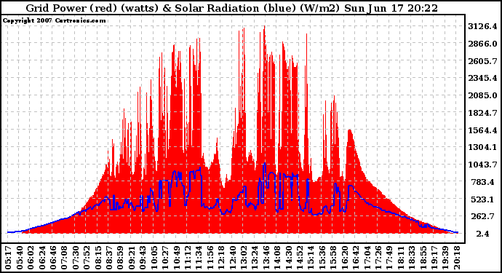This screenshot has height=273, width=502.
Task: Click the 17:04 time label
Action: click(366, 258)
